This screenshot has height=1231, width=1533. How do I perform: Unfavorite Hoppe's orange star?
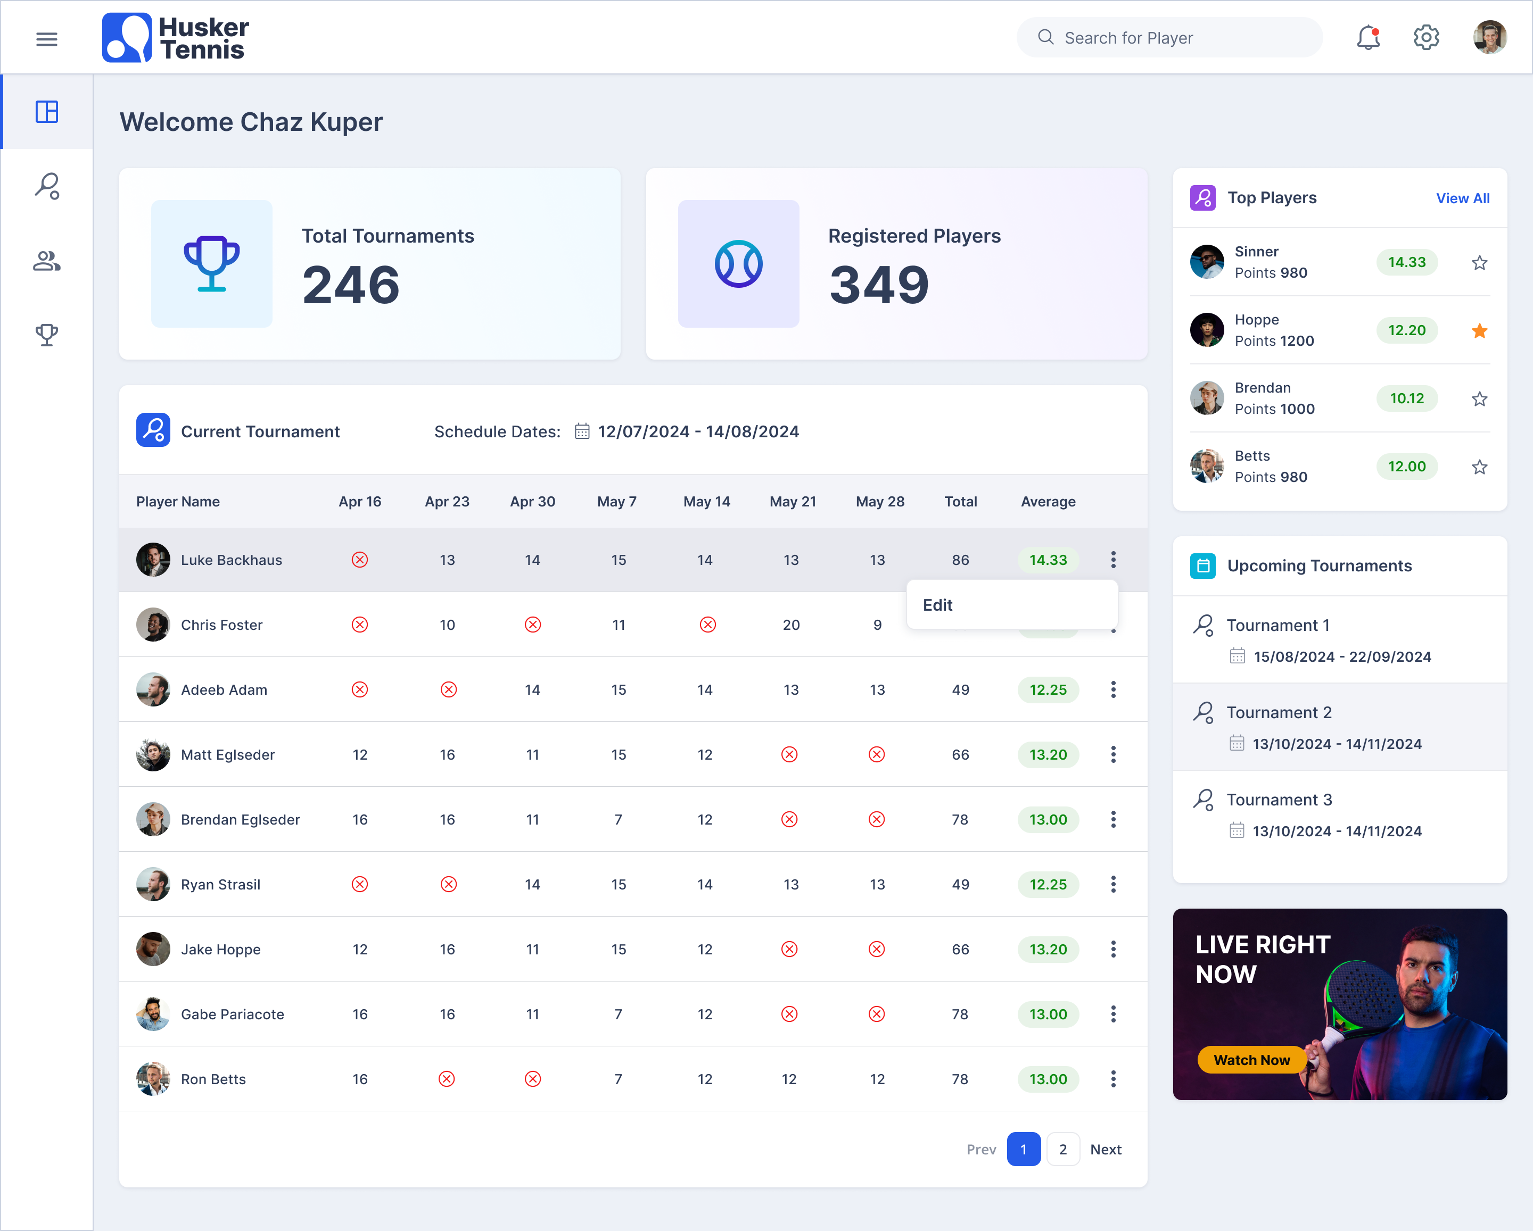coord(1479,330)
